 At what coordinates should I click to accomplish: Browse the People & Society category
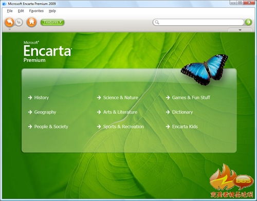click(51, 126)
